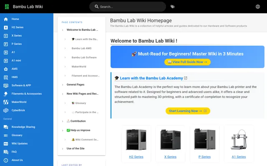Open the X Series link under printer image

tap(170, 157)
